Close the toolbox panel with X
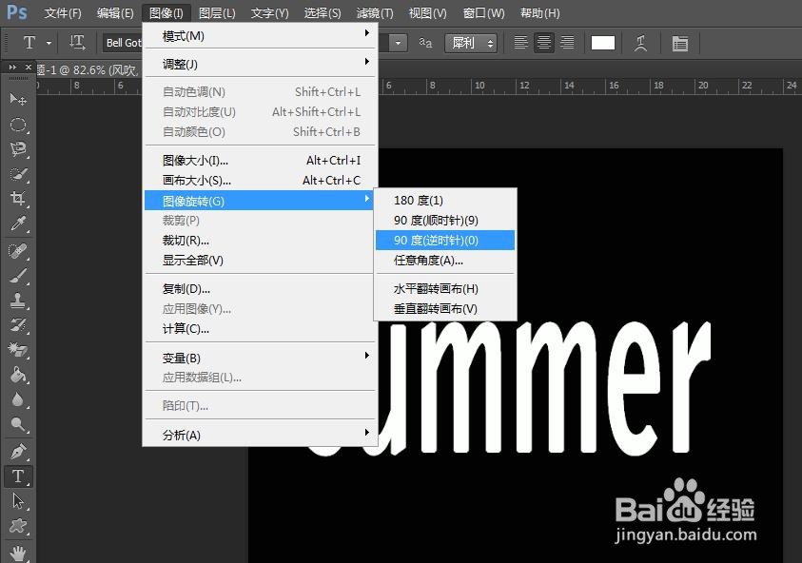 click(x=29, y=67)
